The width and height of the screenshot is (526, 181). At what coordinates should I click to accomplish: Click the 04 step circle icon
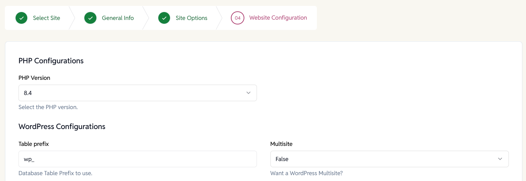(x=237, y=18)
